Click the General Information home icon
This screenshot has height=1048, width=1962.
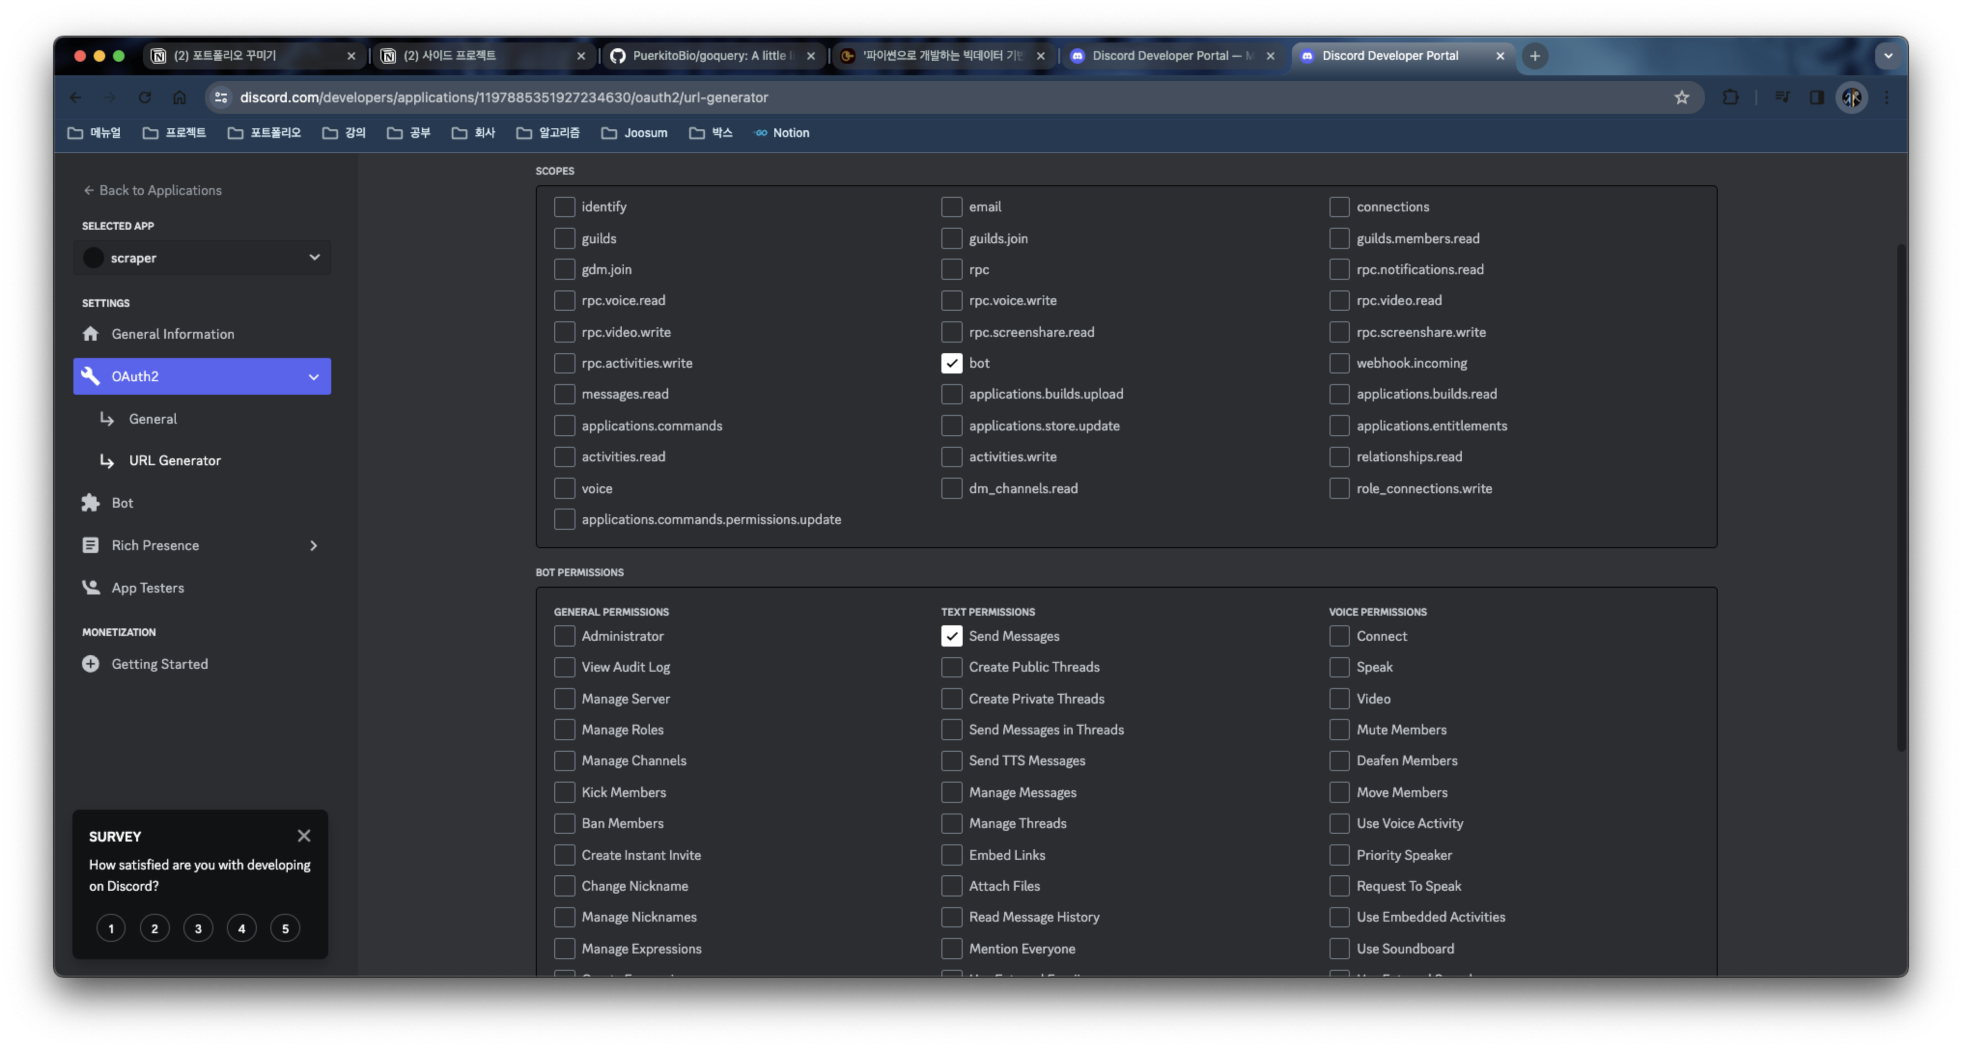[x=91, y=333]
